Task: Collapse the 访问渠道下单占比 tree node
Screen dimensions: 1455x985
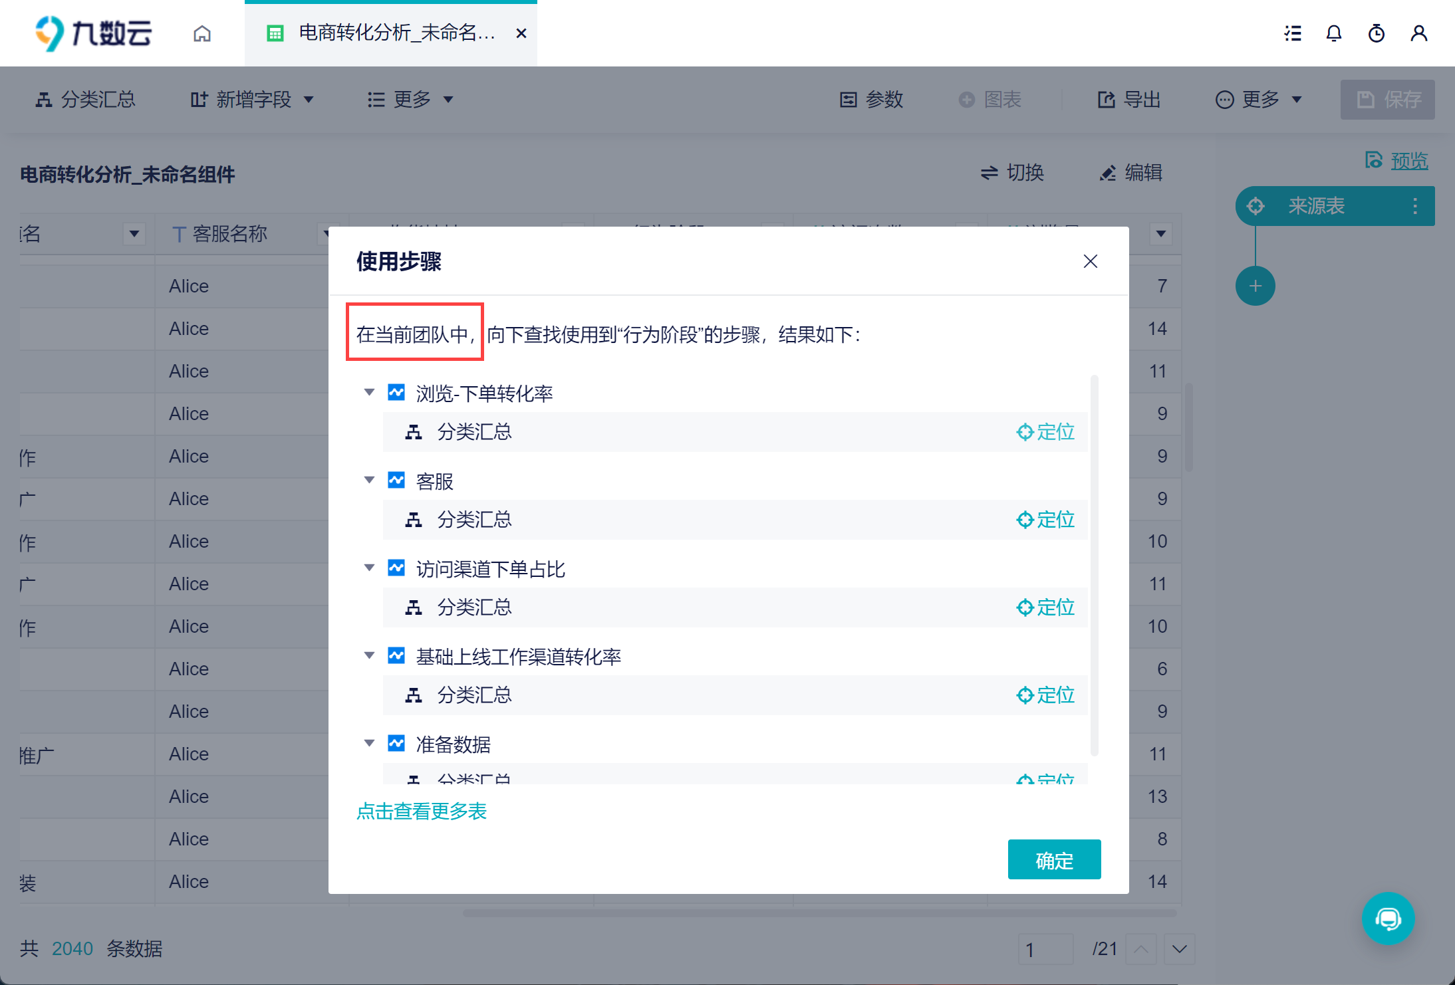Action: point(369,568)
